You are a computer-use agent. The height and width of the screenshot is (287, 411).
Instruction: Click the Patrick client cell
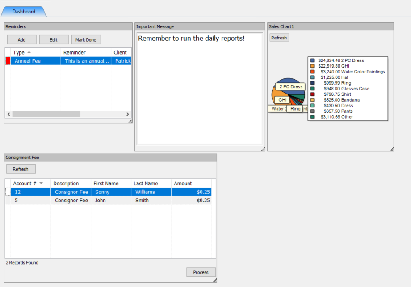121,61
